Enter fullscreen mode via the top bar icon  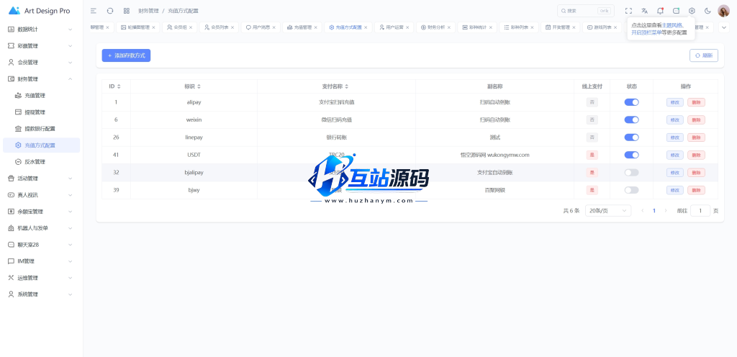pos(628,11)
